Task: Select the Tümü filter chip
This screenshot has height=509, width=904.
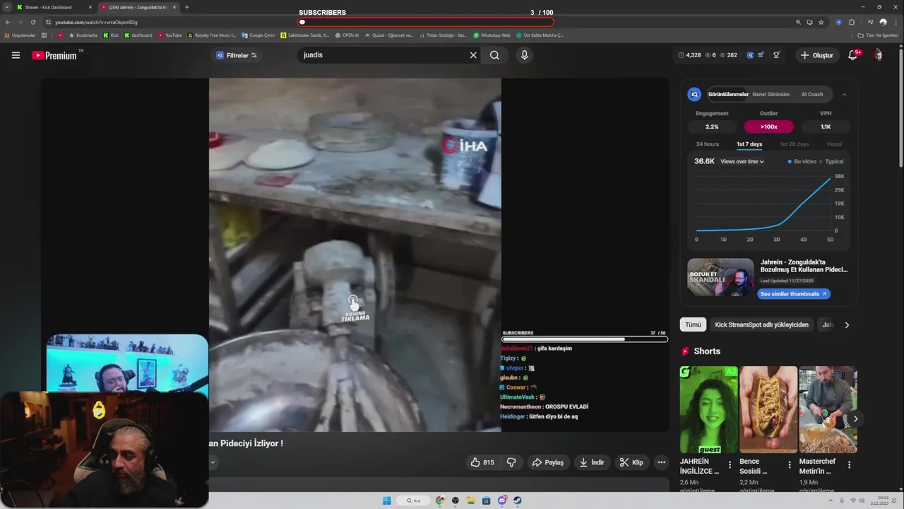Action: click(x=693, y=324)
